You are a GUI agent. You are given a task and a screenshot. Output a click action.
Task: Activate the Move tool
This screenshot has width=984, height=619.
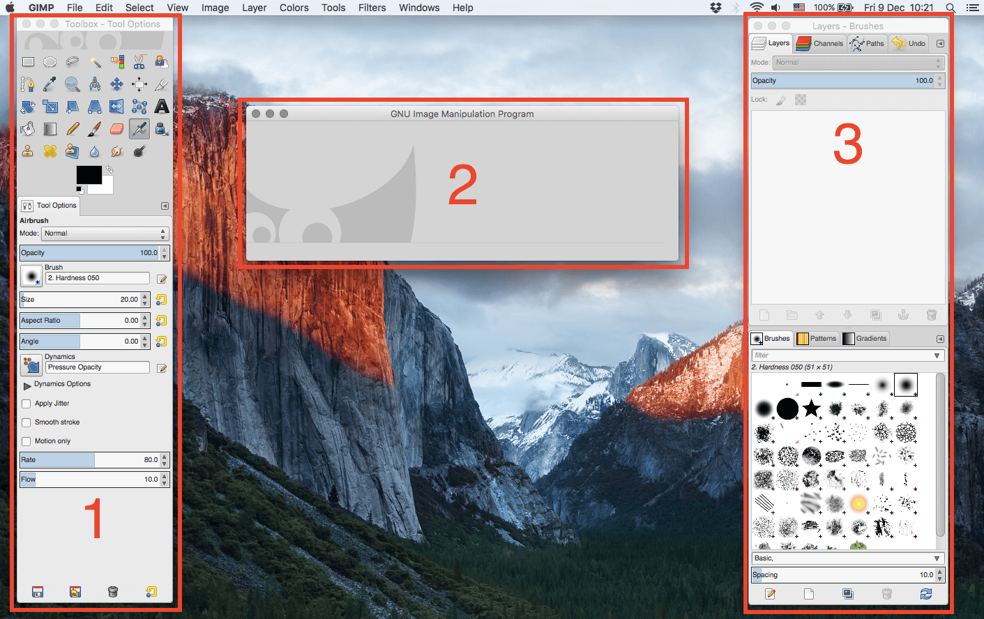[117, 84]
